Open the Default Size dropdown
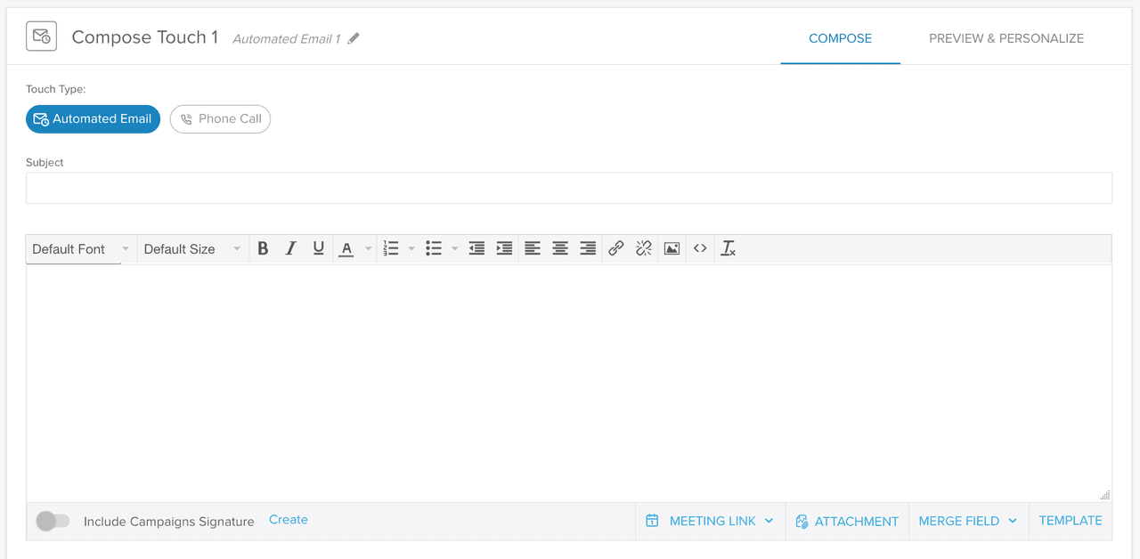This screenshot has height=559, width=1140. (x=190, y=248)
